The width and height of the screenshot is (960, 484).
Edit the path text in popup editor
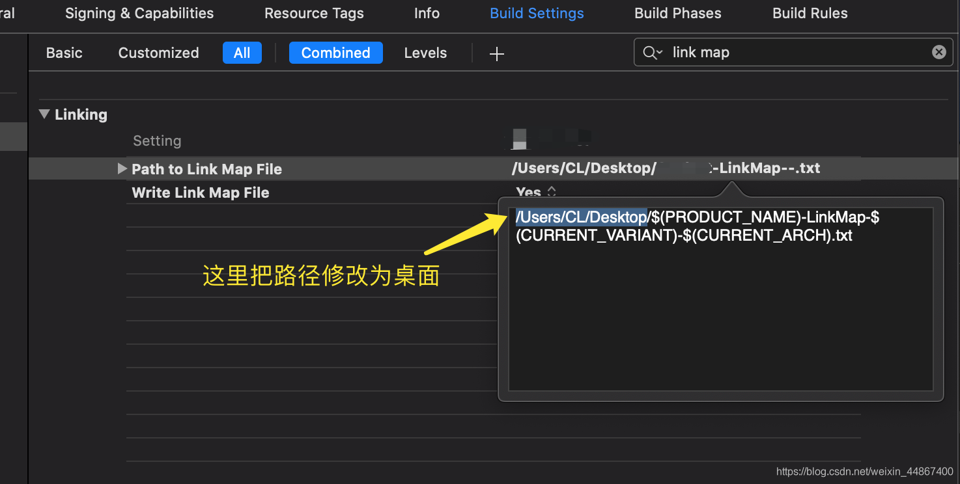pos(721,299)
